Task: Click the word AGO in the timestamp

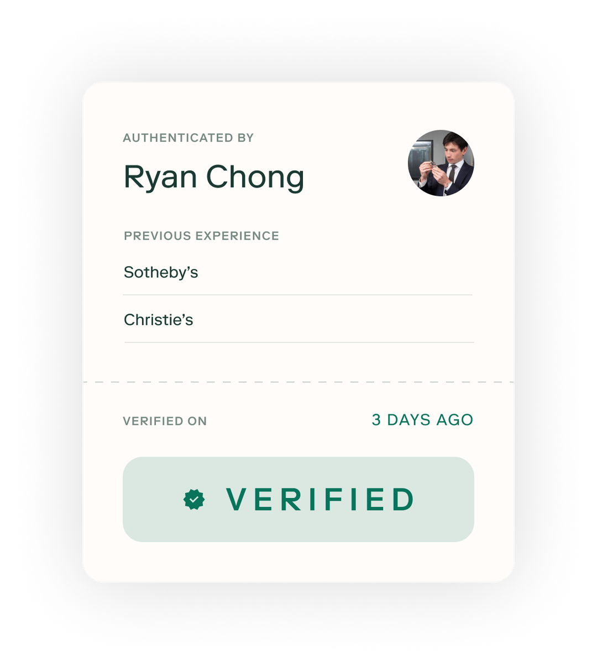Action: click(454, 420)
